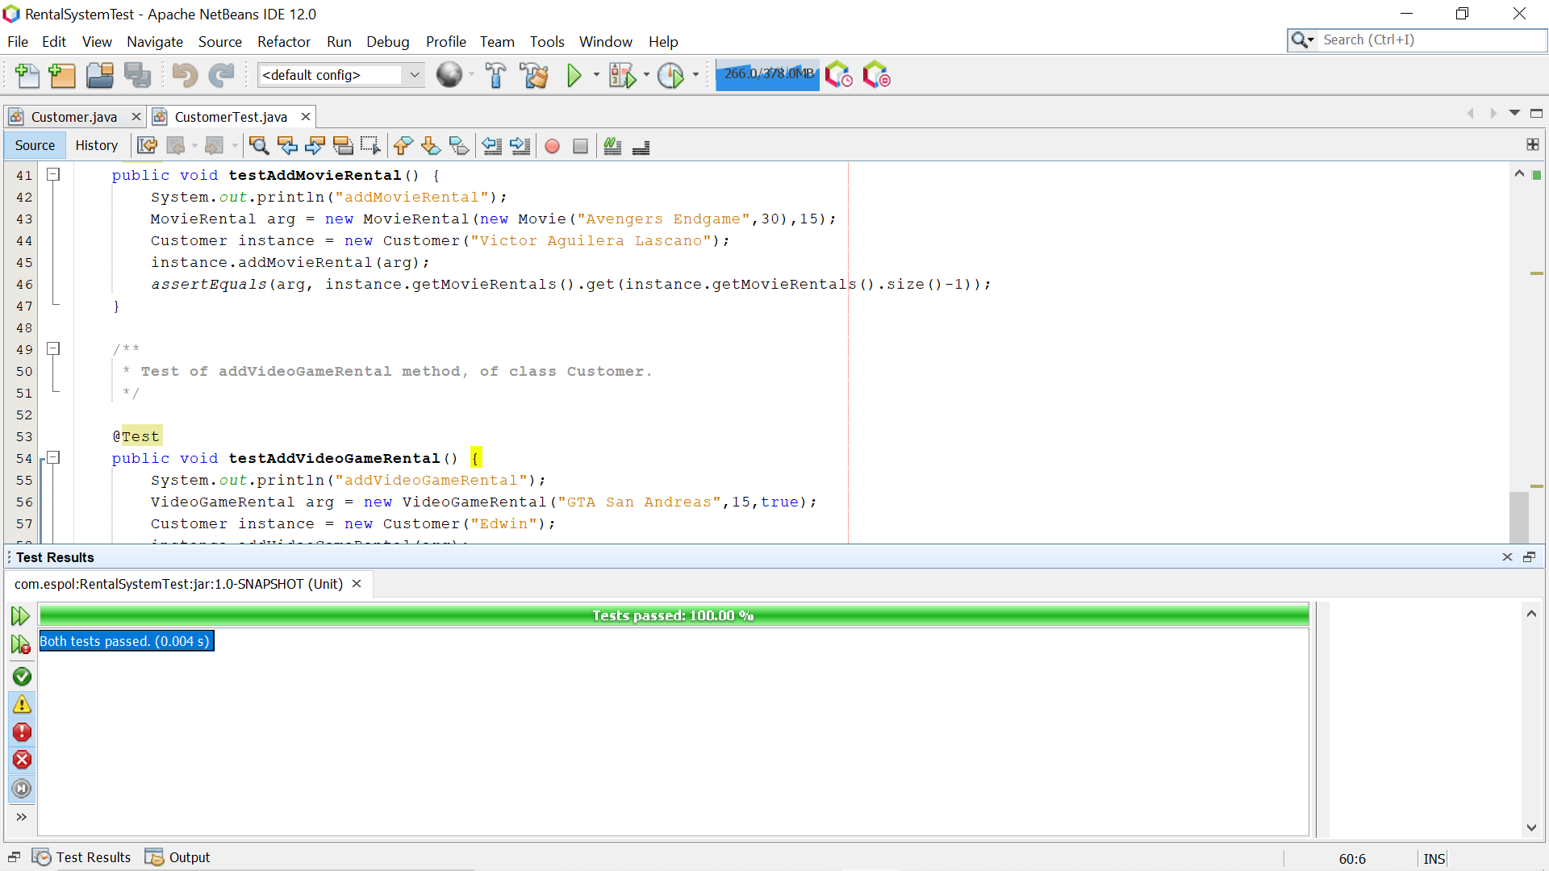Select the Comment lines icon in editor toolbar
Screen dimensions: 1549x871
[x=612, y=146]
